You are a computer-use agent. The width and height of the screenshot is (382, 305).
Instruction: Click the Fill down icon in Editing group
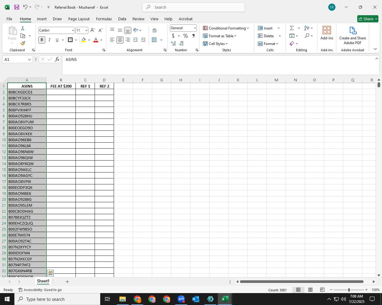pyautogui.click(x=292, y=36)
